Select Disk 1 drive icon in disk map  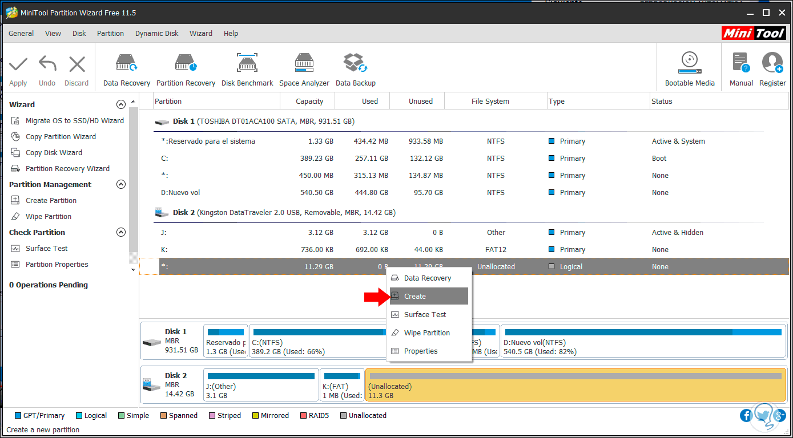click(x=152, y=342)
